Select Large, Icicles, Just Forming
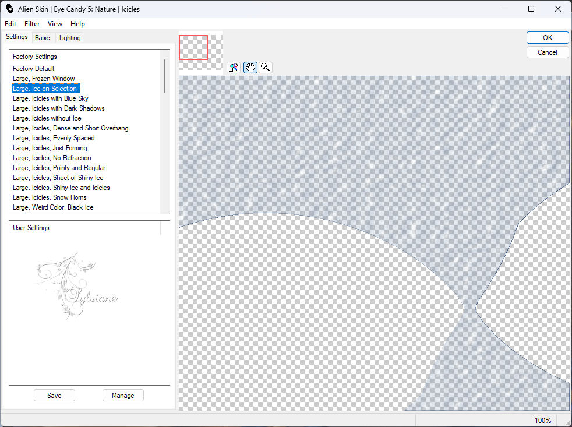This screenshot has width=572, height=427. tap(50, 147)
